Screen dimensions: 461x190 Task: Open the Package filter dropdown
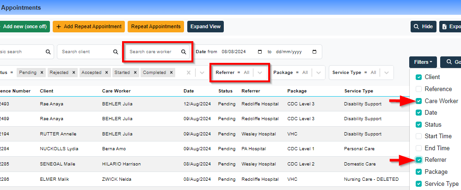pyautogui.click(x=319, y=73)
